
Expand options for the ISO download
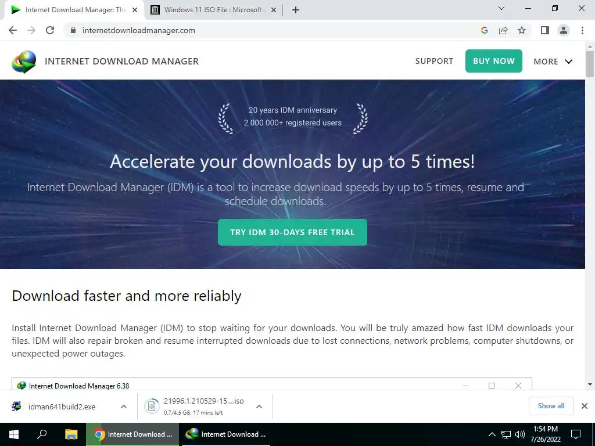coord(259,407)
